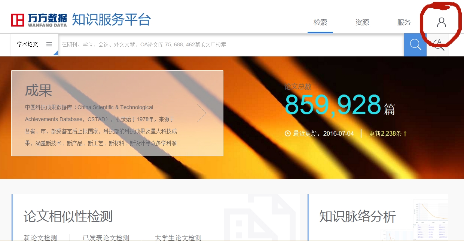464x241 pixels.
Task: Click the arrow chevron on the 成果 card
Action: [x=202, y=113]
